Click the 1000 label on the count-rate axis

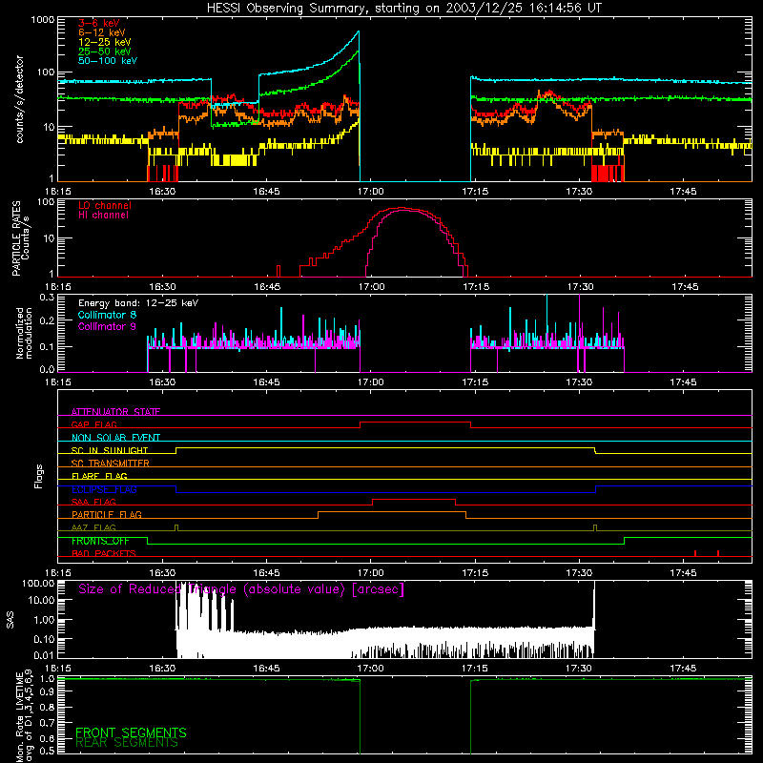click(x=42, y=20)
